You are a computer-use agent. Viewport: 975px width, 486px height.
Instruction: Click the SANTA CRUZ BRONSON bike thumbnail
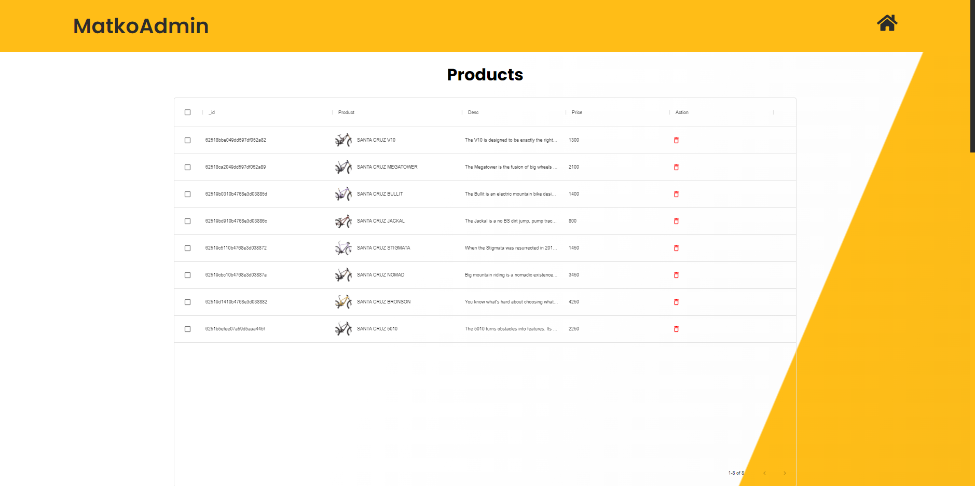343,302
